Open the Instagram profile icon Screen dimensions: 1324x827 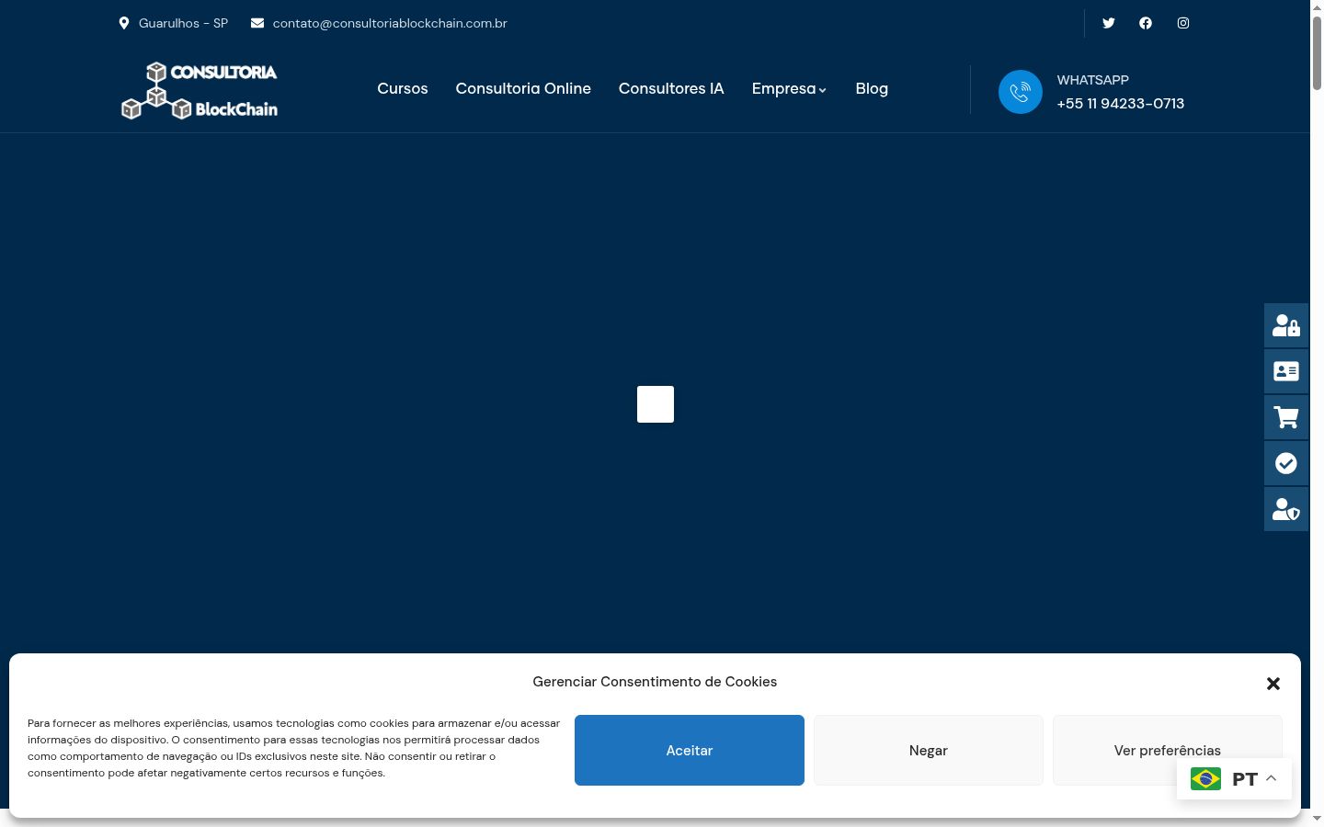[x=1183, y=23]
